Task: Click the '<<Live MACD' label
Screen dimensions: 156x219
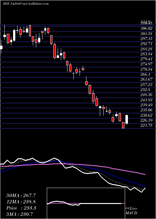Action: (131, 211)
